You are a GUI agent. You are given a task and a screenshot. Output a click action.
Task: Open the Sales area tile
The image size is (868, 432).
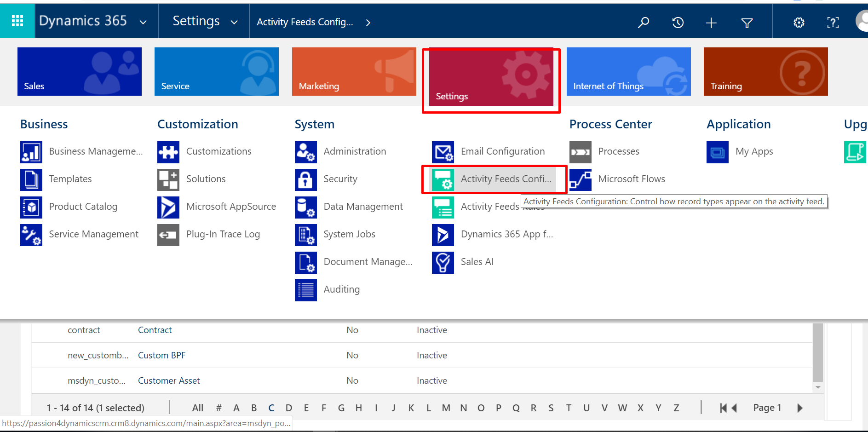pyautogui.click(x=80, y=72)
